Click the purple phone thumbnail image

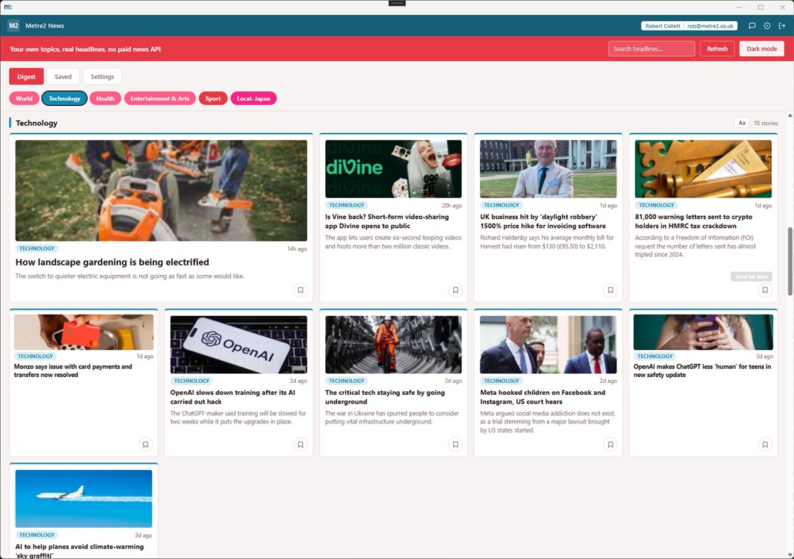pos(703,332)
